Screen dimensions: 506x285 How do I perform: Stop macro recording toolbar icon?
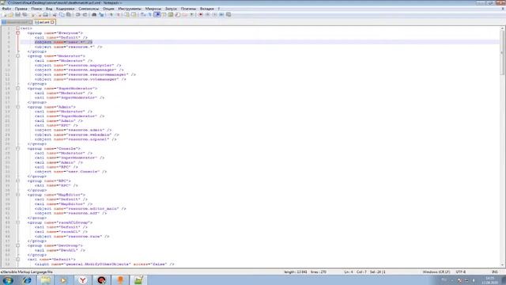pos(207,14)
